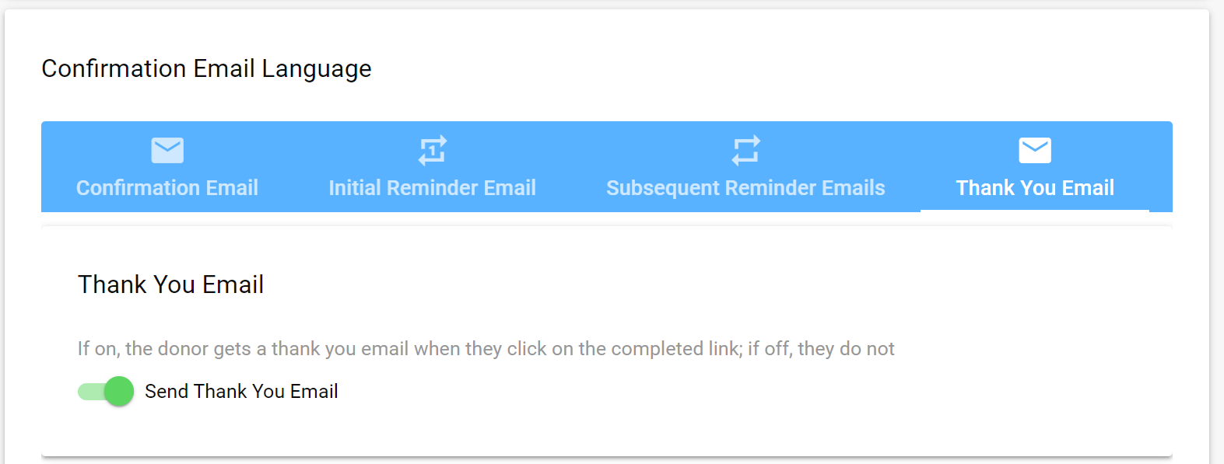Open the Initial Reminder Email tab
Screen dimensions: 1224x464
point(433,166)
